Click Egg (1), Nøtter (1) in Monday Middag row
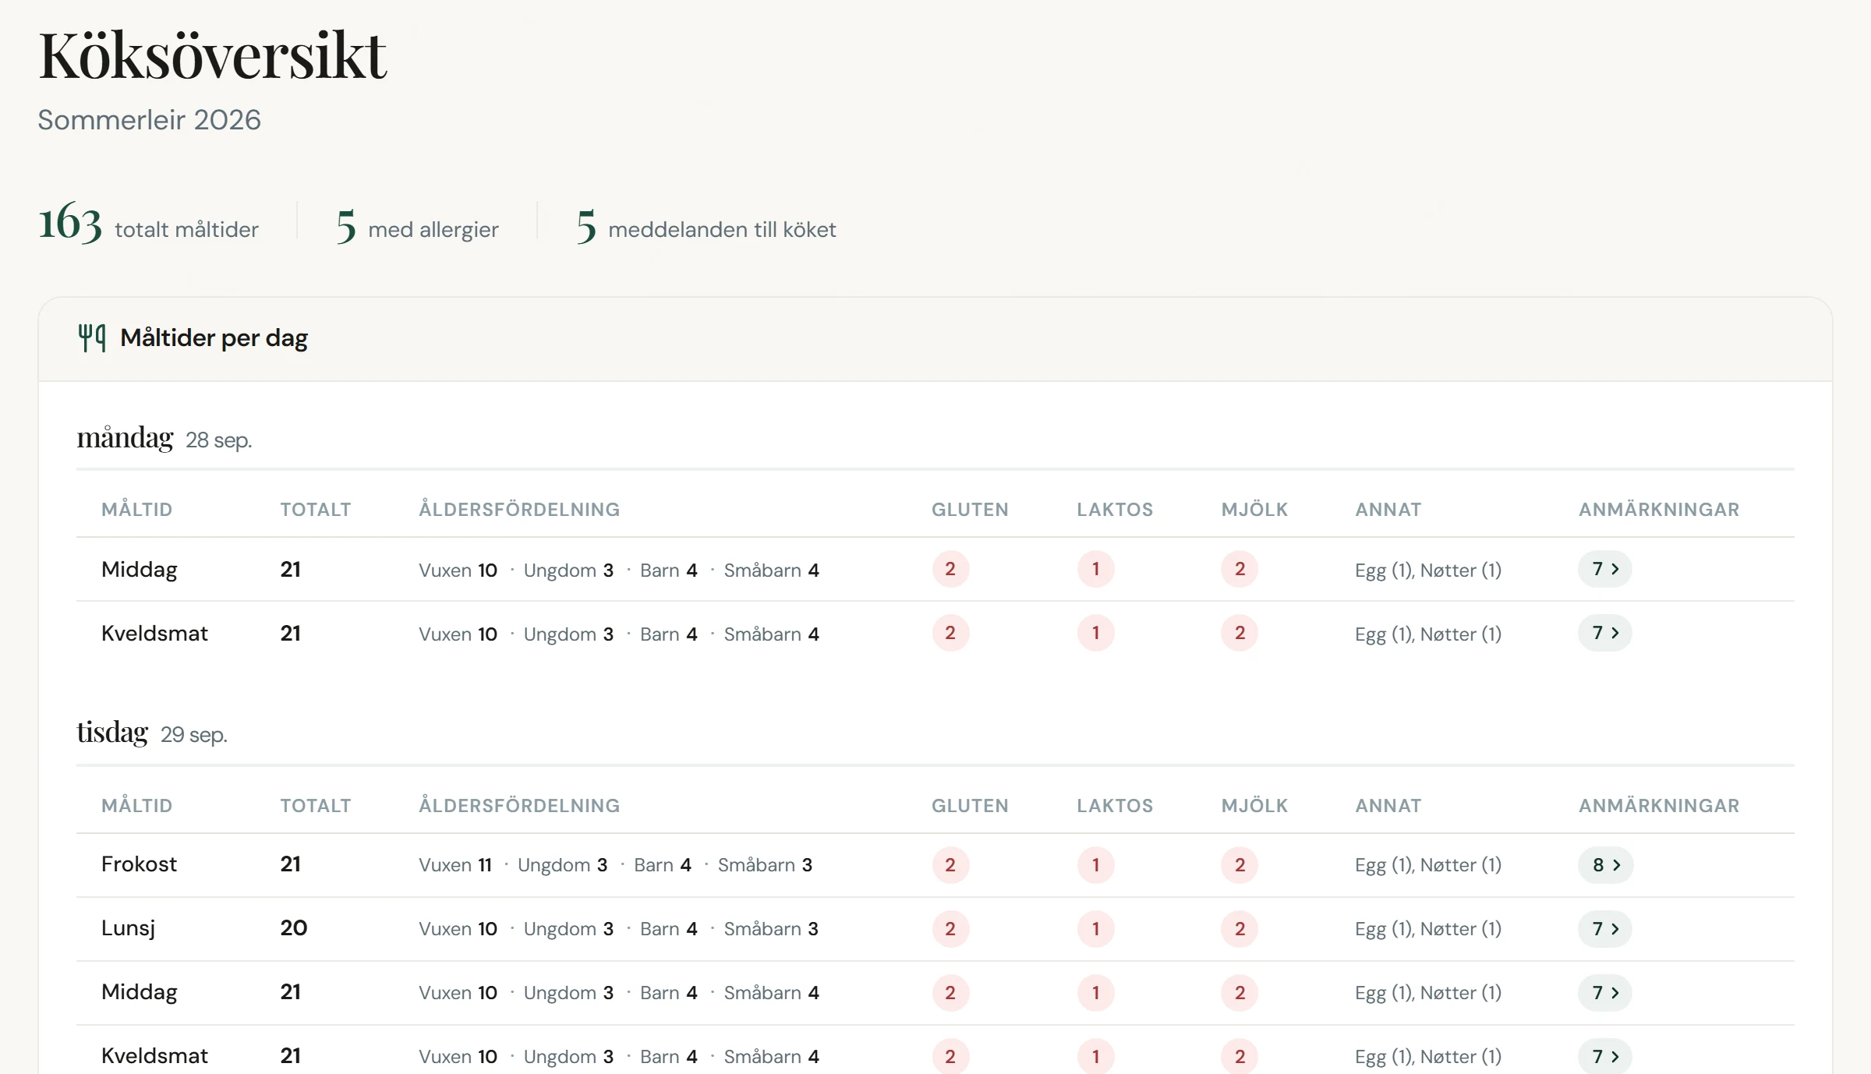The image size is (1871, 1074). (1428, 571)
